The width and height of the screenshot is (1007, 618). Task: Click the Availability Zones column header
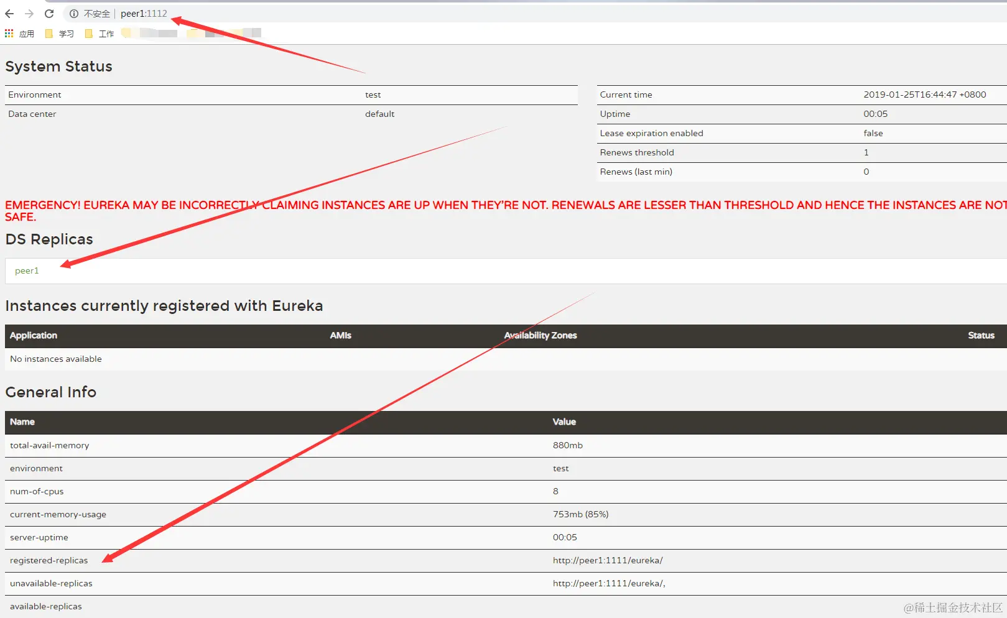coord(541,335)
